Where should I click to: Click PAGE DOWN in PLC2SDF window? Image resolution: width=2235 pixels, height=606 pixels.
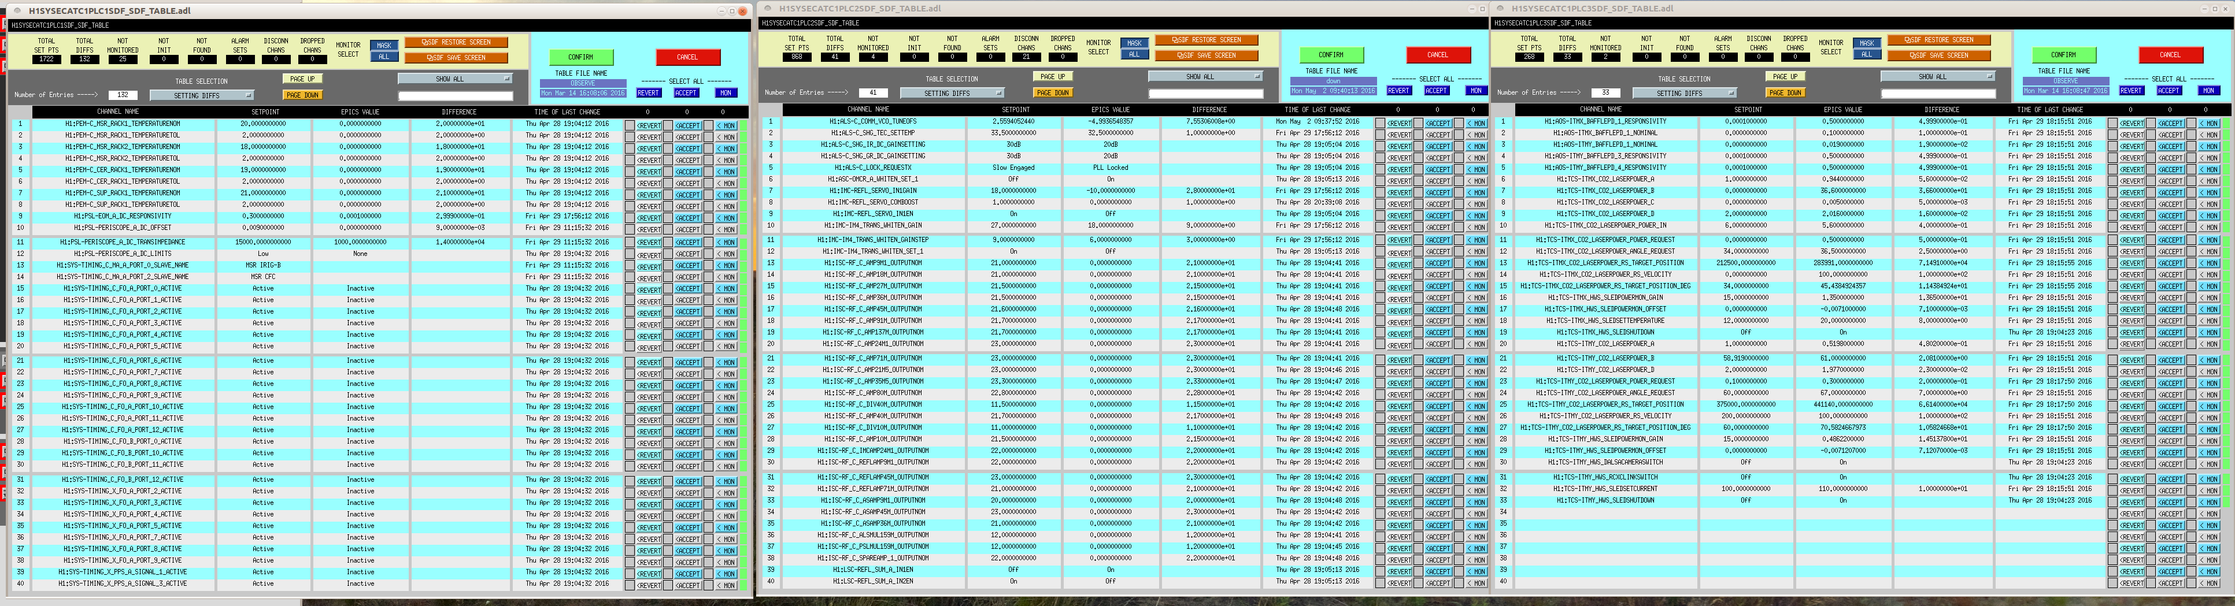click(1052, 93)
